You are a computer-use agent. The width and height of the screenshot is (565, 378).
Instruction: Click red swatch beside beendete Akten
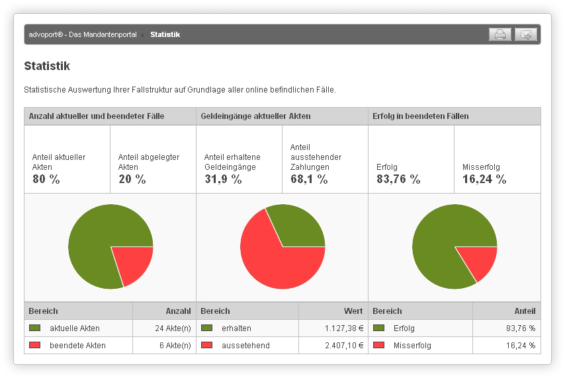coord(34,345)
